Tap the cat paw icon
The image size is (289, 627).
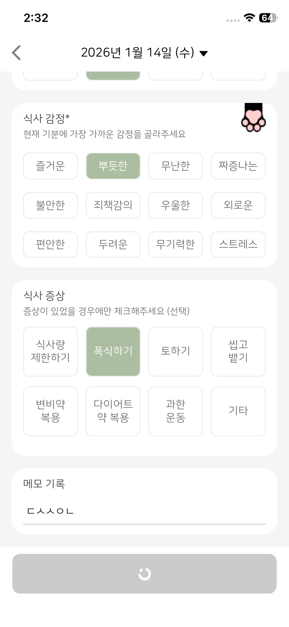click(x=253, y=118)
